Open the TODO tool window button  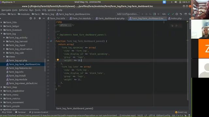click(x=7, y=112)
